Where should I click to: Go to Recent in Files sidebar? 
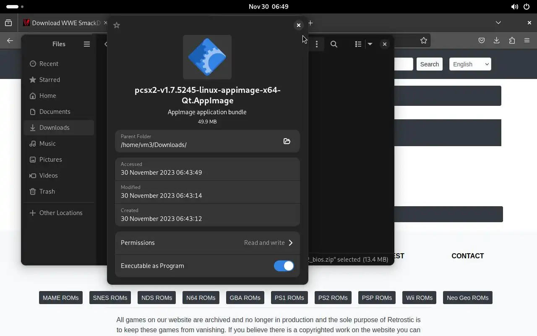click(x=59, y=64)
